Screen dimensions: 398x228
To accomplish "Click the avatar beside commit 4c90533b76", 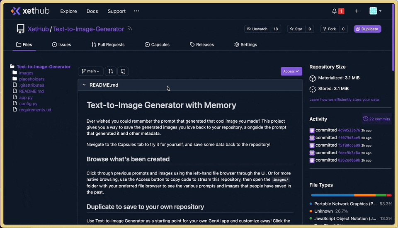I will pos(312,130).
